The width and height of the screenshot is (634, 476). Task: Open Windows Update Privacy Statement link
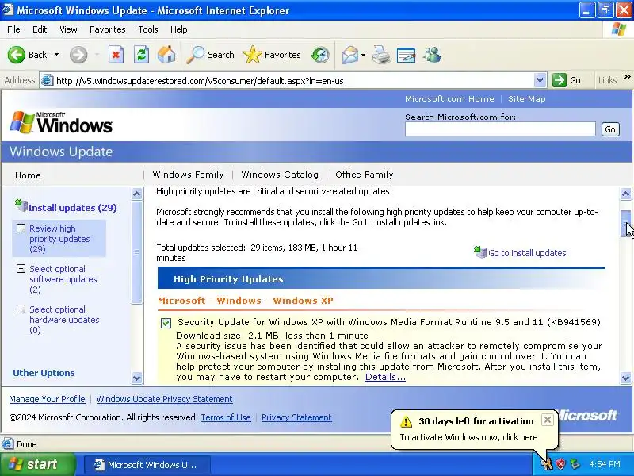[164, 399]
